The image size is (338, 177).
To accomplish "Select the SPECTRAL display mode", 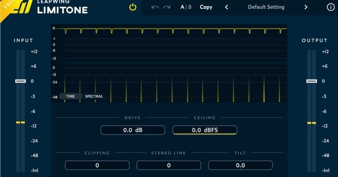I will 94,96.
